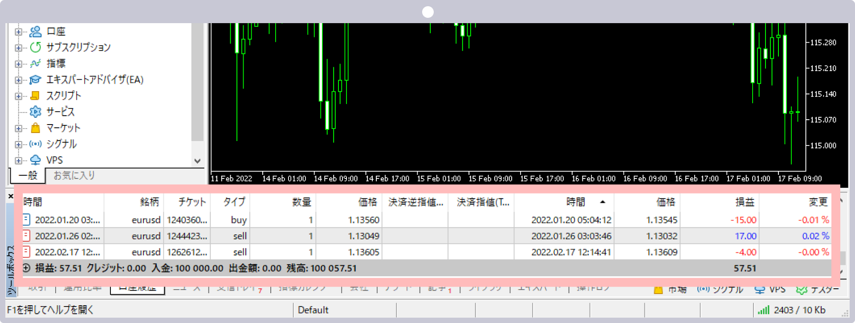Click the blue buy icon on the 2022.01.20 row
This screenshot has width=855, height=323.
pos(26,219)
